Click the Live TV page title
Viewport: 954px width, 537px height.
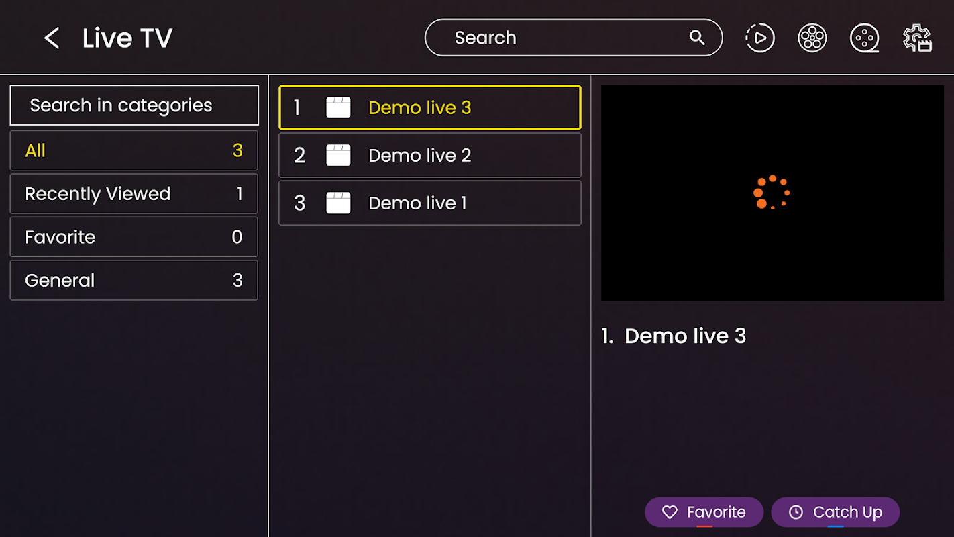coord(127,38)
